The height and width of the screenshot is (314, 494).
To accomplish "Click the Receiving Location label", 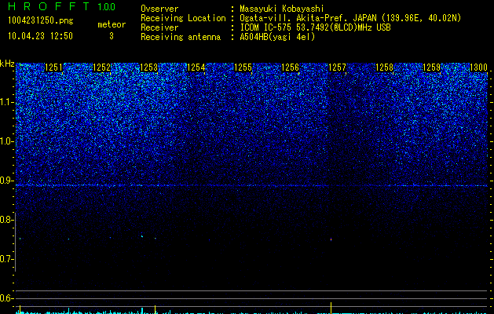I will (x=183, y=18).
